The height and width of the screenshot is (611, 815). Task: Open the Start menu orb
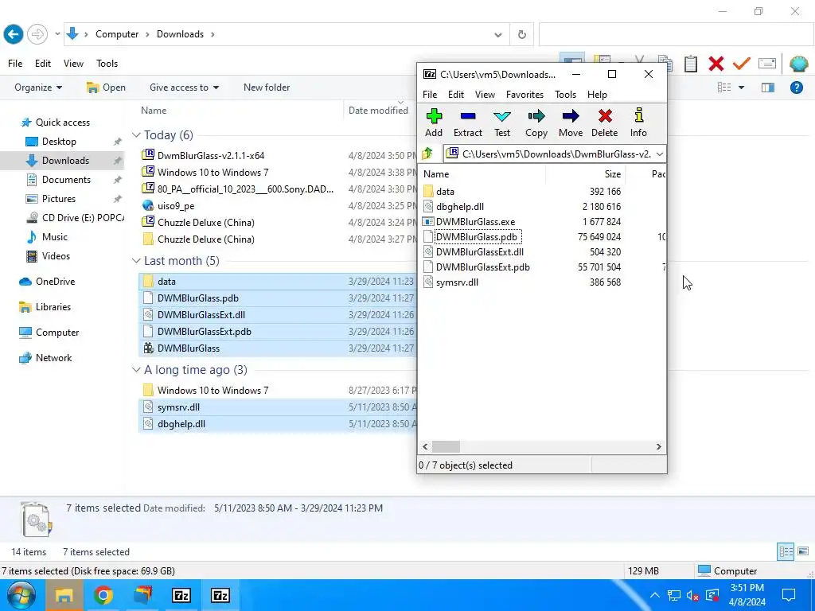[x=21, y=595]
